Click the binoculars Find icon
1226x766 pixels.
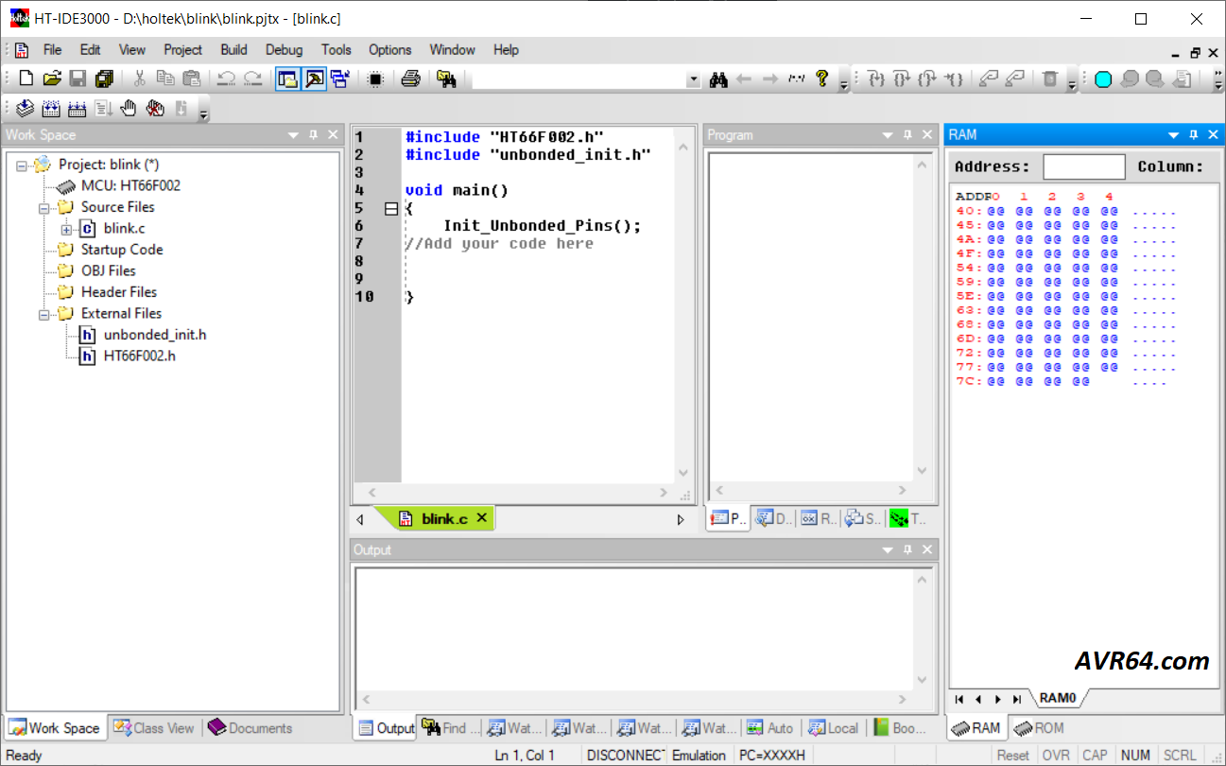[x=718, y=79]
